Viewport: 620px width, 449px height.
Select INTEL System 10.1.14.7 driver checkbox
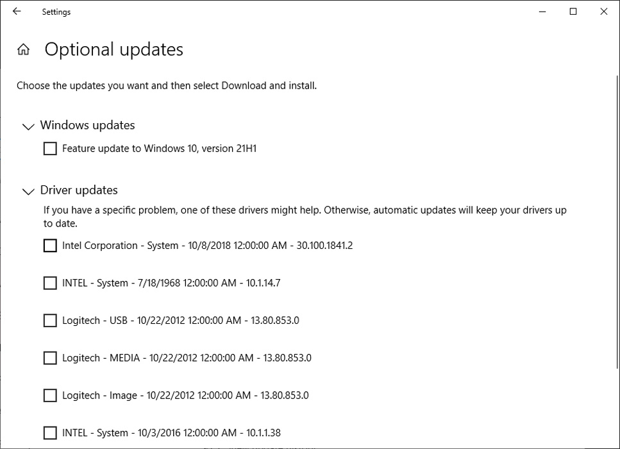(x=50, y=284)
